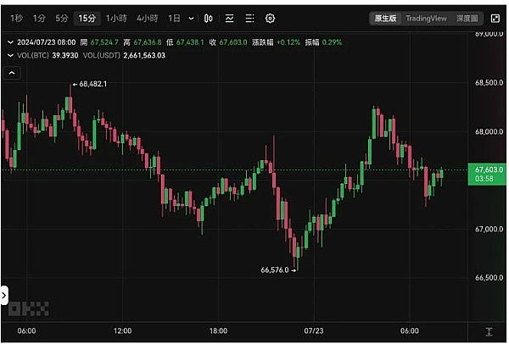Screen dimensions: 509x344
Task: Select the 15分 timeframe tab
Action: click(x=87, y=18)
